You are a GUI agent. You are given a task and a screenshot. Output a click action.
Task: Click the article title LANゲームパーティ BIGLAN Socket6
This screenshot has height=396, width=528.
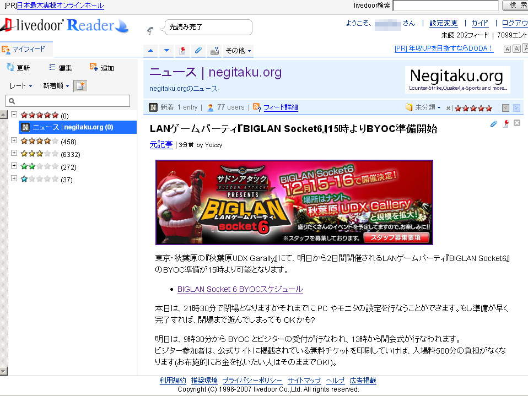[293, 129]
